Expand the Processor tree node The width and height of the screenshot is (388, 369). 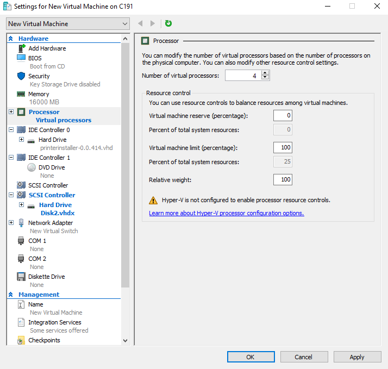pyautogui.click(x=11, y=111)
